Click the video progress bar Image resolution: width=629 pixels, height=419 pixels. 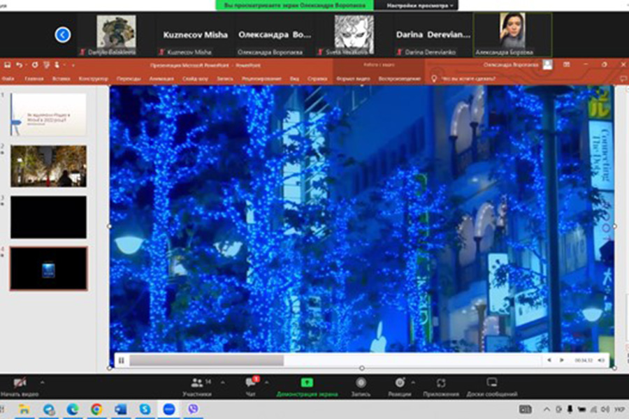tap(335, 360)
